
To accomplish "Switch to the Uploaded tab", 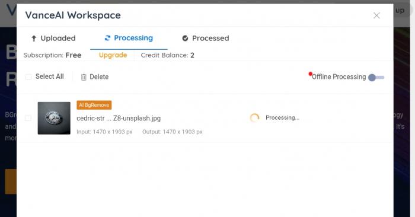I will click(53, 39).
